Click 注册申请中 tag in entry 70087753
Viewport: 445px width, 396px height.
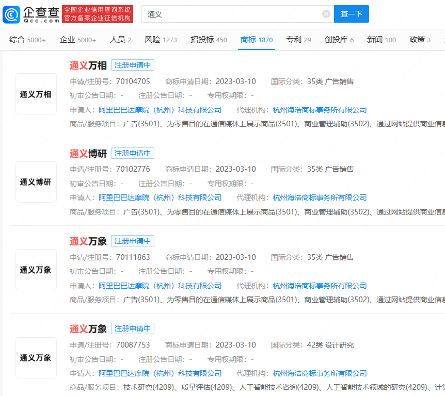[133, 328]
